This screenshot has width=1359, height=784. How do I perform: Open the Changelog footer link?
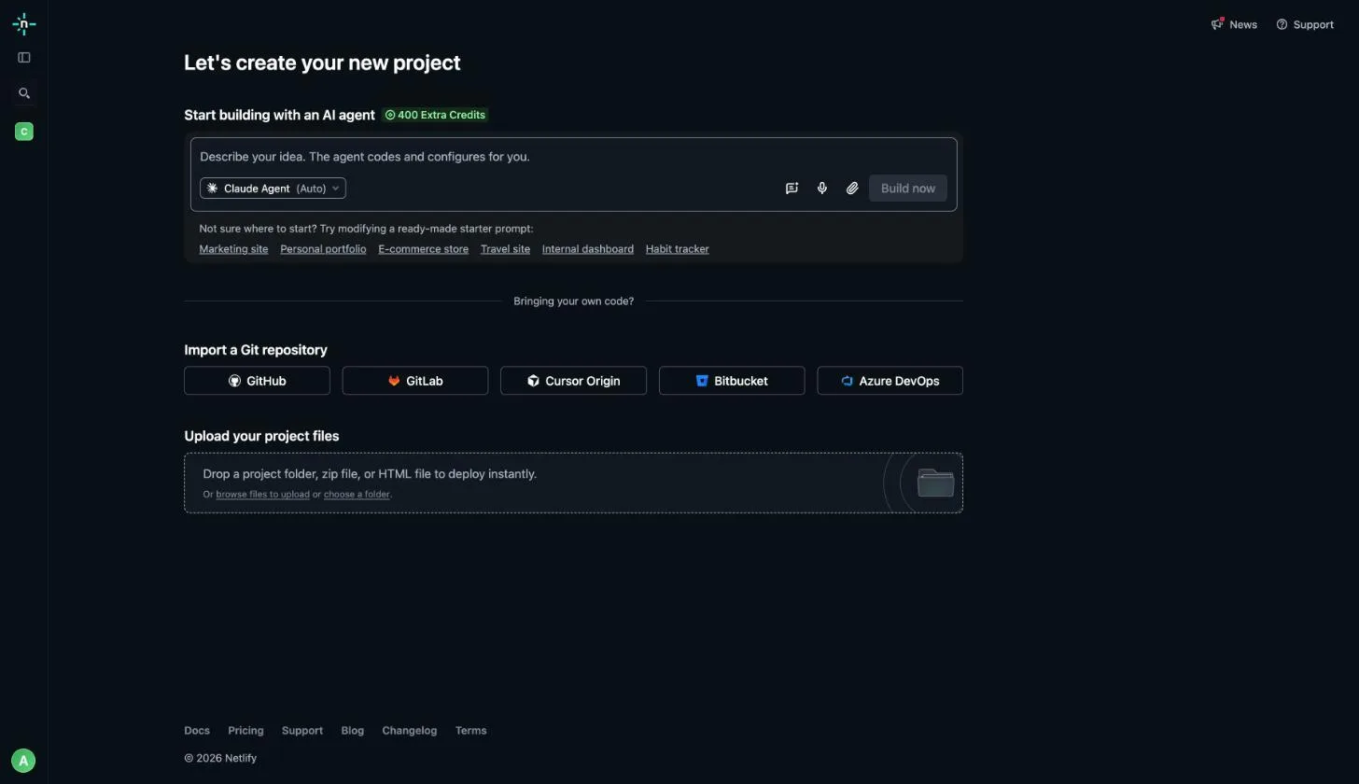point(409,731)
